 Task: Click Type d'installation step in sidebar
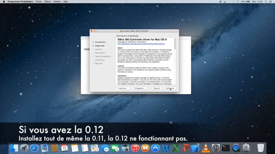(x=103, y=56)
